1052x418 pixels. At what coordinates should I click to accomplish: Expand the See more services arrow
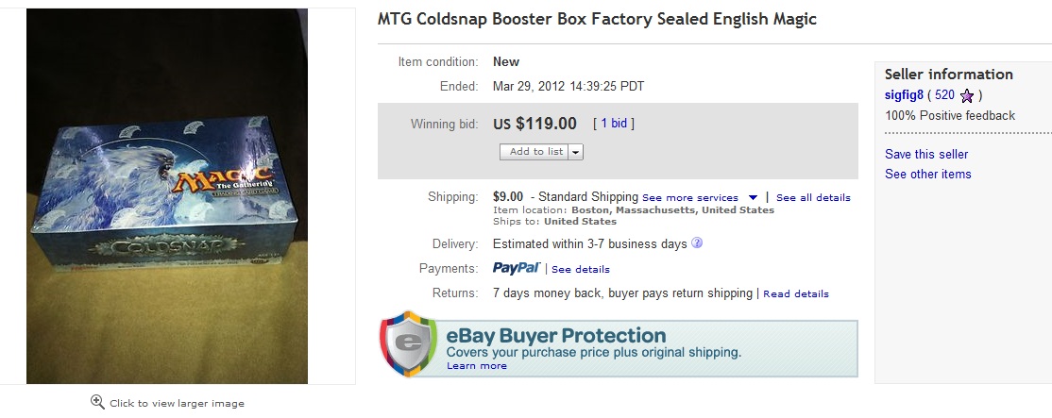pos(753,197)
